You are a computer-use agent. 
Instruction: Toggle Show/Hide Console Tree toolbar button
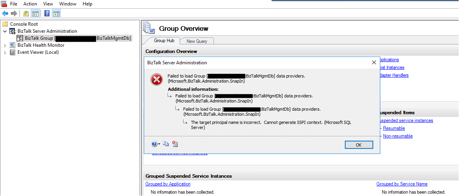35,14
